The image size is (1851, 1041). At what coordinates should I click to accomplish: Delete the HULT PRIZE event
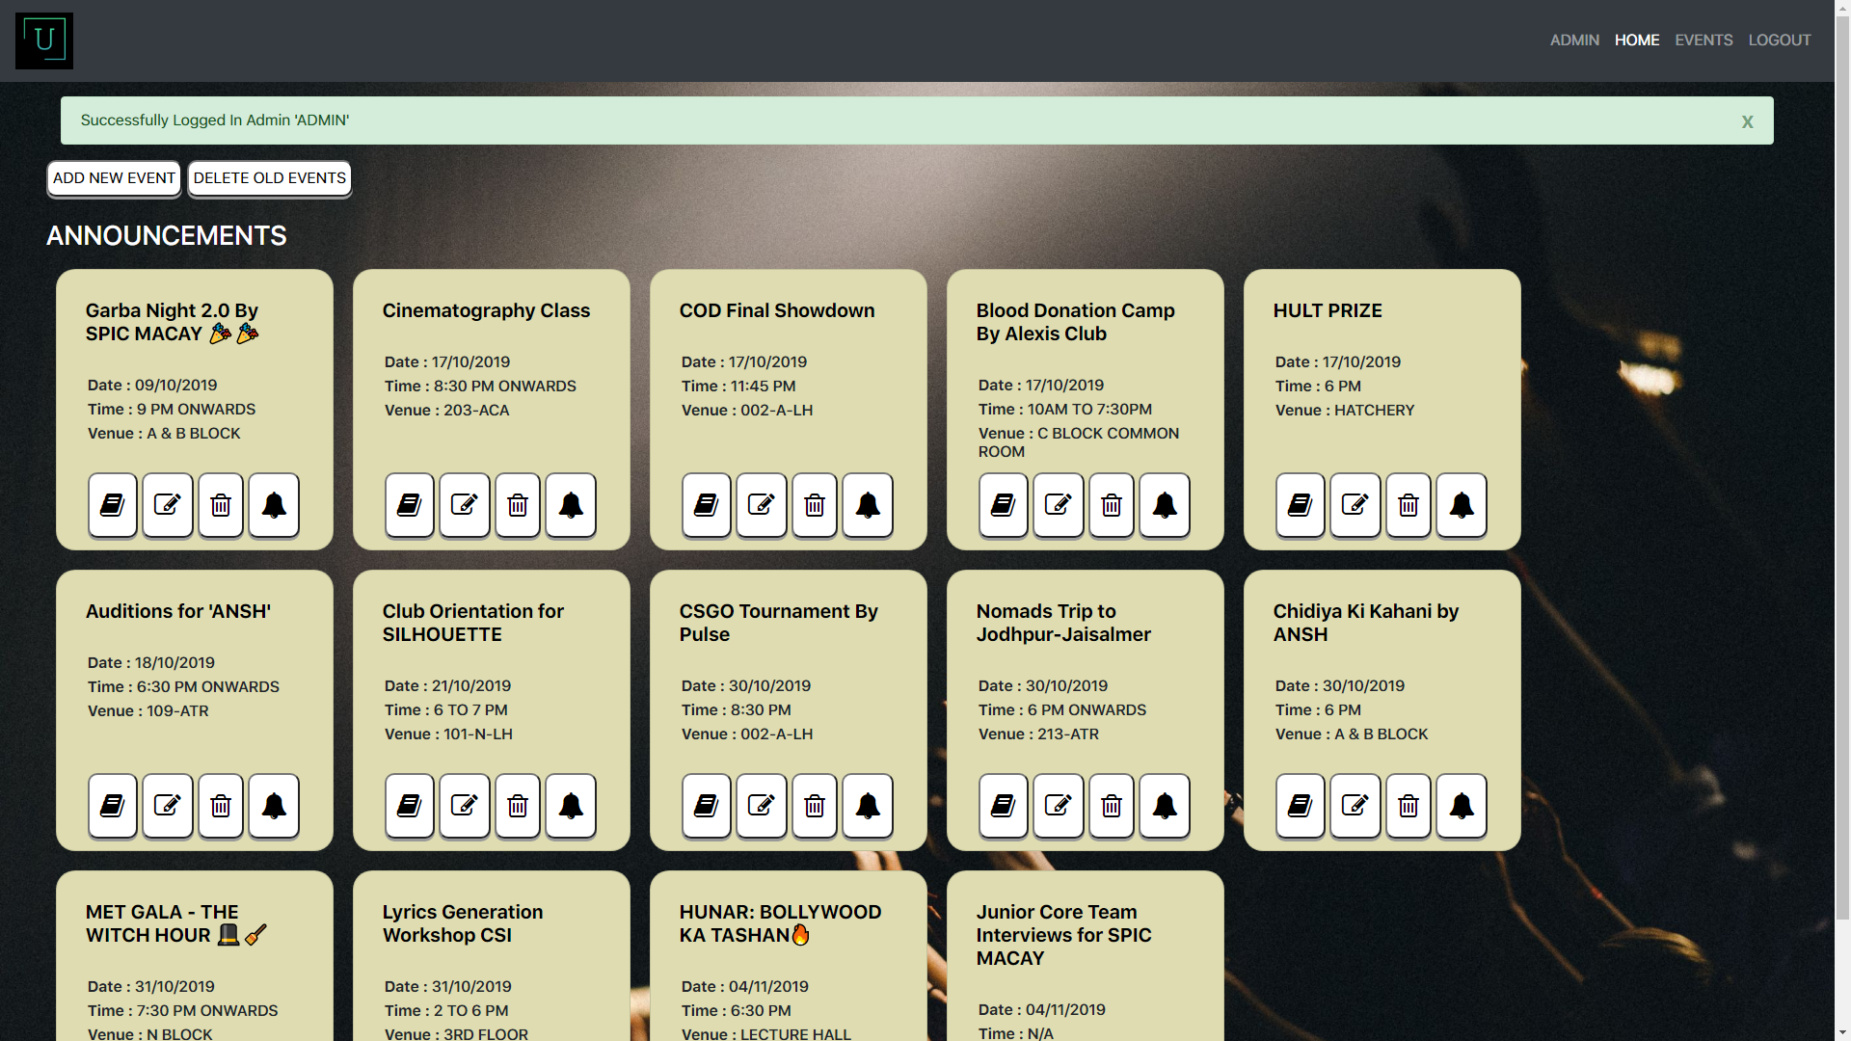click(x=1408, y=505)
